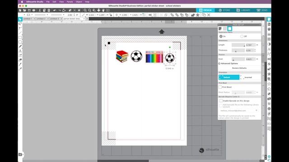Check Add barcode file to Library account
The image size is (289, 162).
[x=221, y=105]
